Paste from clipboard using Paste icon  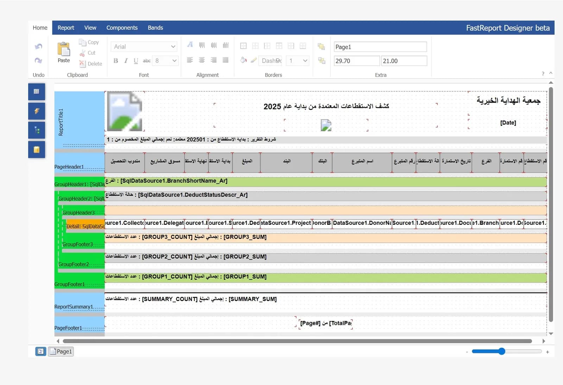[64, 52]
